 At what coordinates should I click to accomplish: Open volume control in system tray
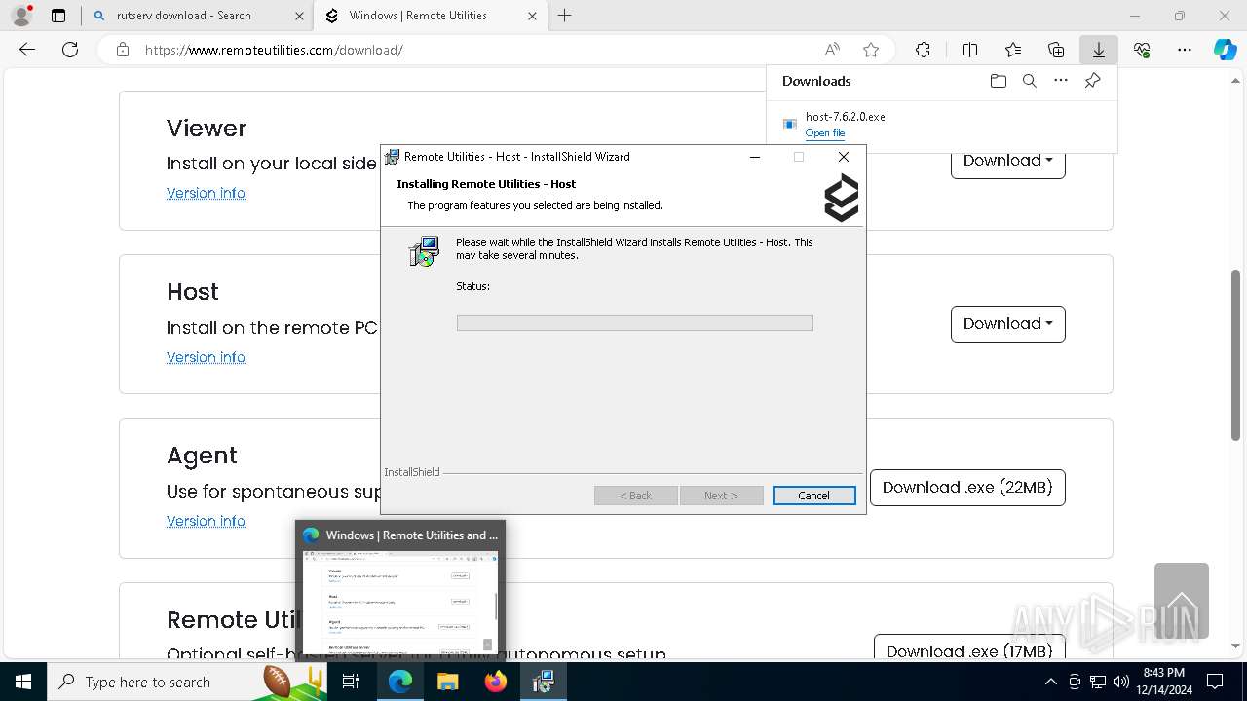(x=1121, y=682)
